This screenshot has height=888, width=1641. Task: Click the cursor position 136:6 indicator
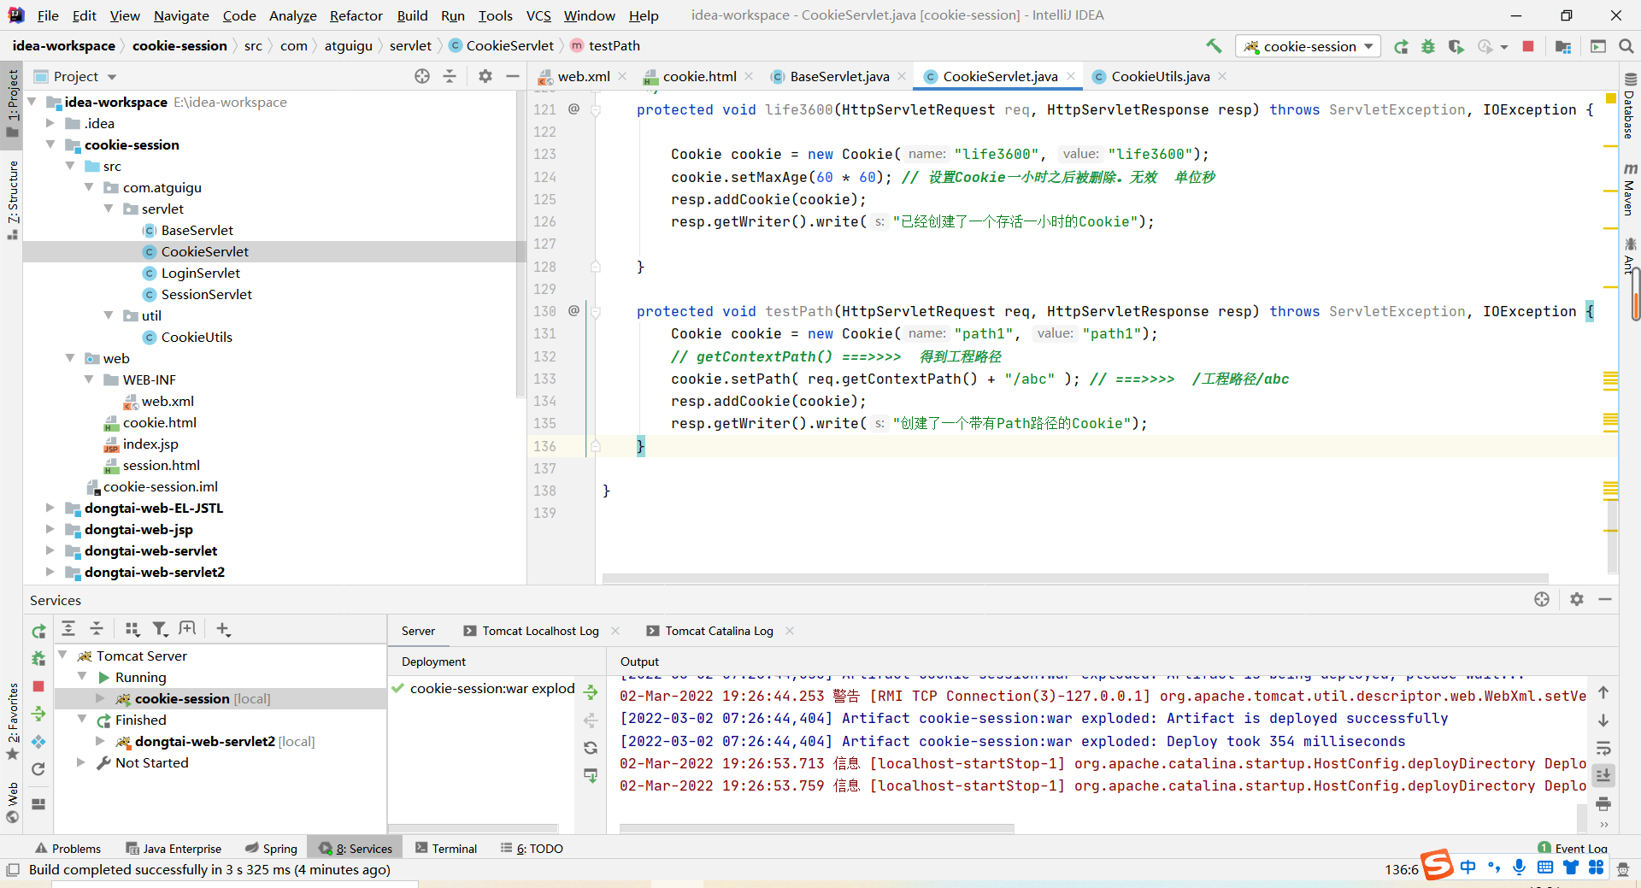point(1400,870)
